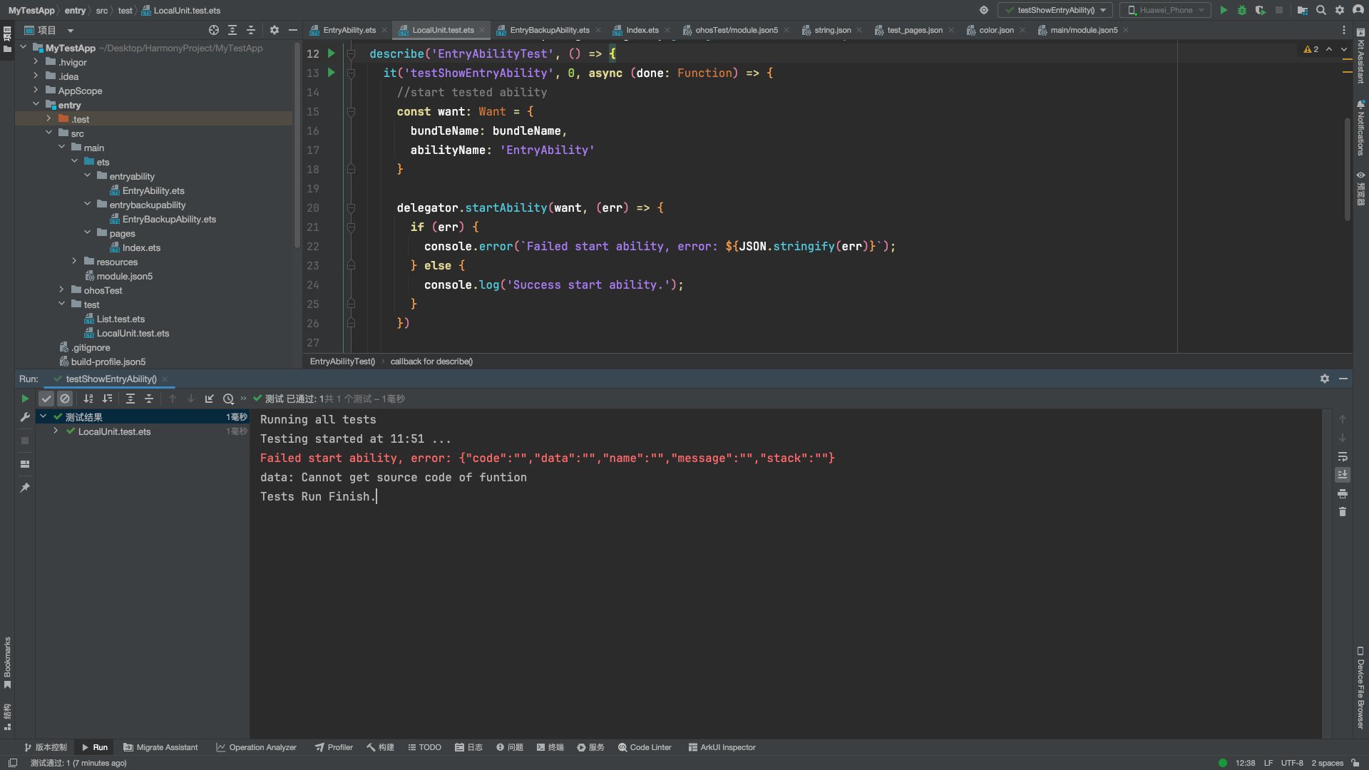Expand all test results in Run toolbar

pos(130,399)
